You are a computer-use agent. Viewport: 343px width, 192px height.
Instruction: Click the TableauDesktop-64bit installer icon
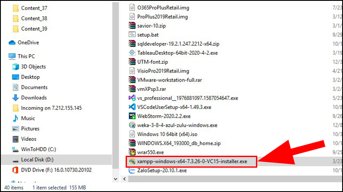[x=132, y=53]
